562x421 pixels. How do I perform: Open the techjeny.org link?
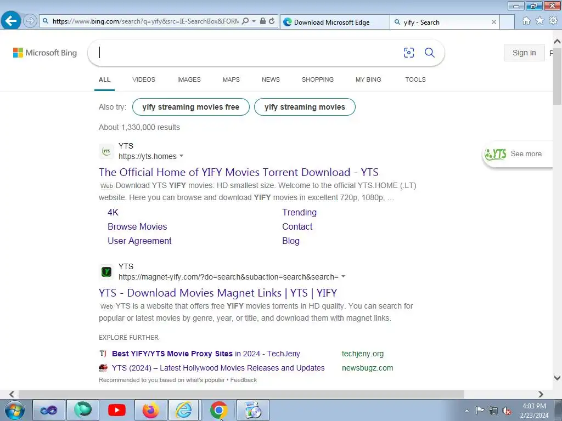[363, 354]
